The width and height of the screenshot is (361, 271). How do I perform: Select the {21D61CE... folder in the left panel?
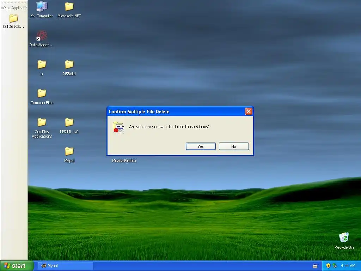[x=13, y=21]
